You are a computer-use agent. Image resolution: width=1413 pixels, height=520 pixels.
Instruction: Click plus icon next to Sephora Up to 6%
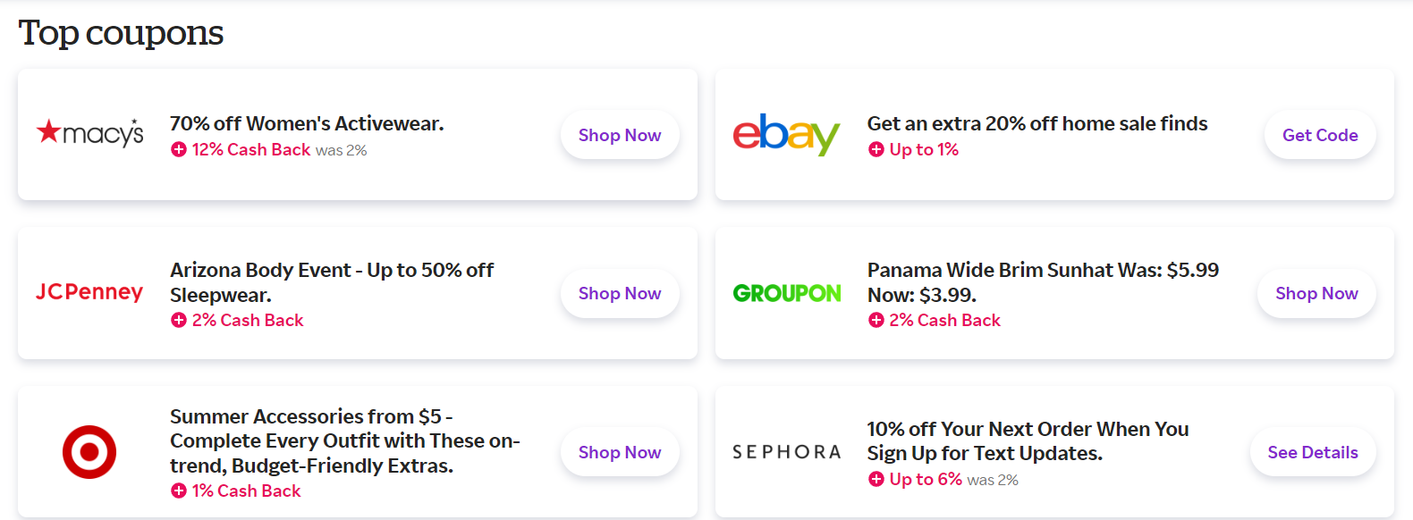tap(876, 480)
